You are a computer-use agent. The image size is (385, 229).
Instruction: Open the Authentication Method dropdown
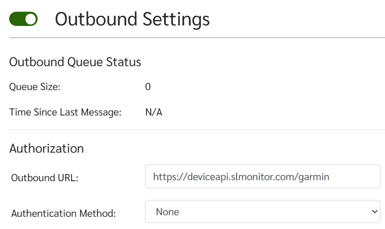(262, 211)
